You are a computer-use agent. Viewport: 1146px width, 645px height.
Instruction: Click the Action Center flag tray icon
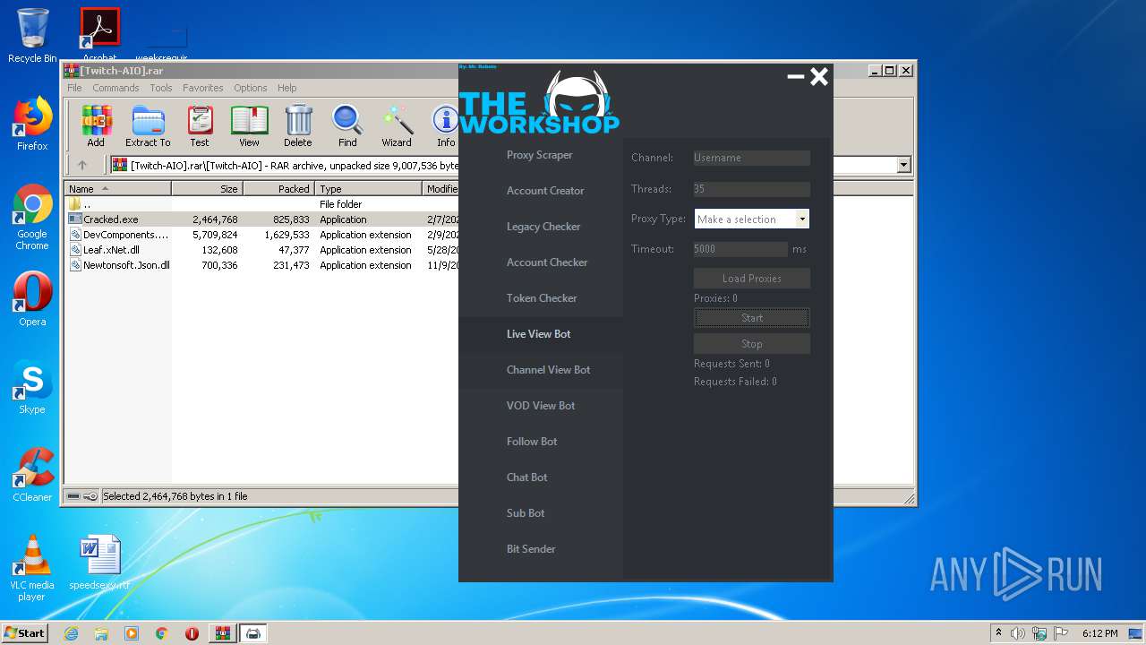(1061, 633)
